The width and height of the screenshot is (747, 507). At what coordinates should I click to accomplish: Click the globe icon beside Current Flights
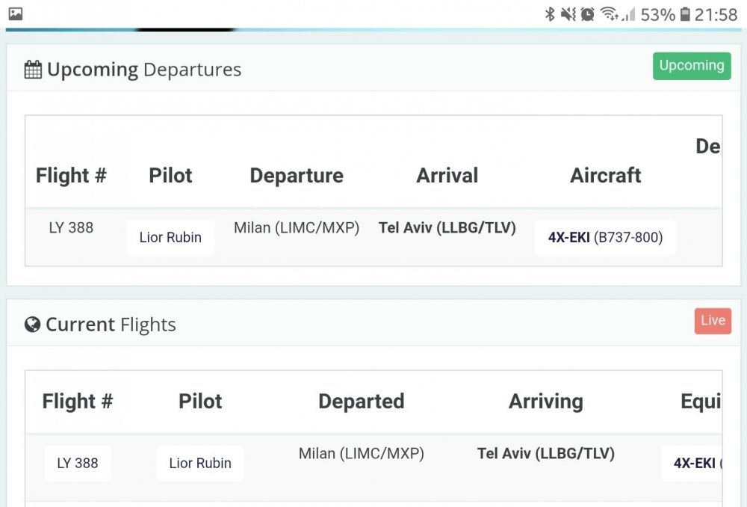pos(32,325)
